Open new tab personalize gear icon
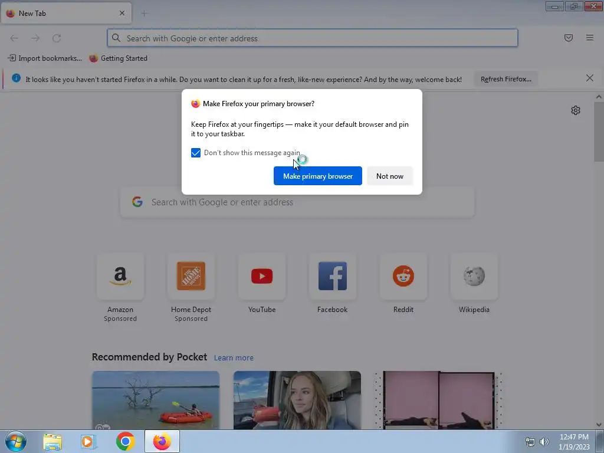Viewport: 604px width, 453px height. pyautogui.click(x=575, y=110)
